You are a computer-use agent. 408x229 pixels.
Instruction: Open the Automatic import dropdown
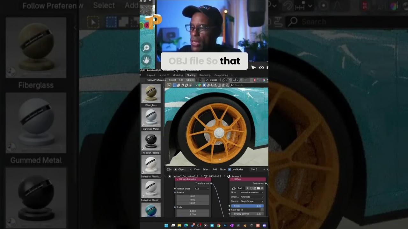[252, 197]
